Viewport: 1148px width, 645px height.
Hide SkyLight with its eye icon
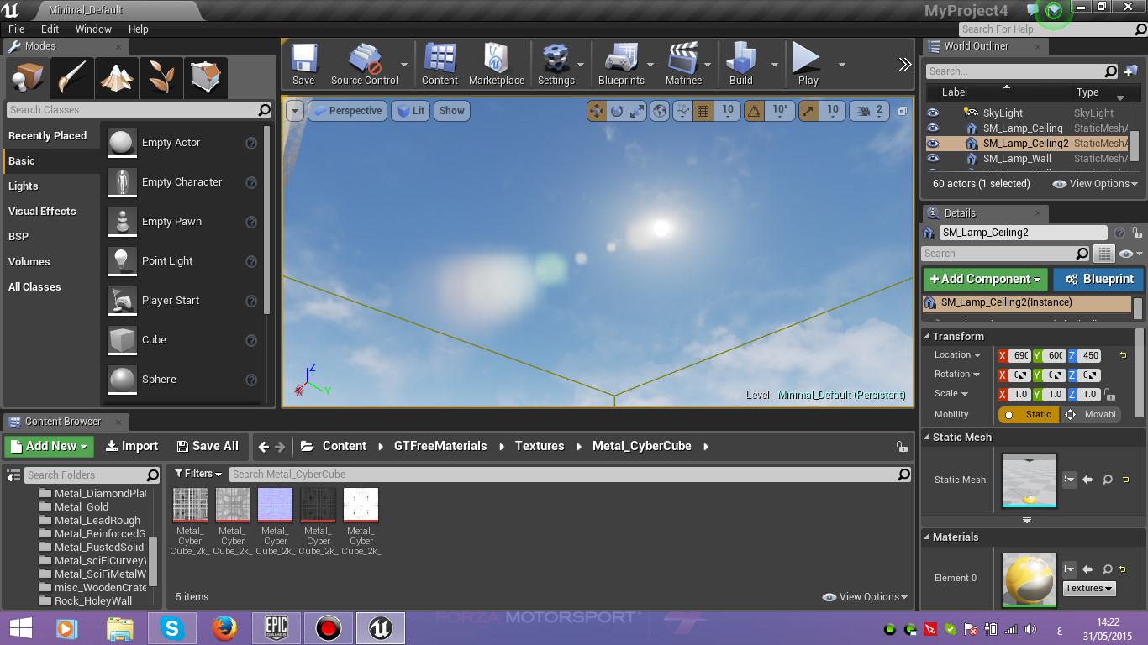932,113
